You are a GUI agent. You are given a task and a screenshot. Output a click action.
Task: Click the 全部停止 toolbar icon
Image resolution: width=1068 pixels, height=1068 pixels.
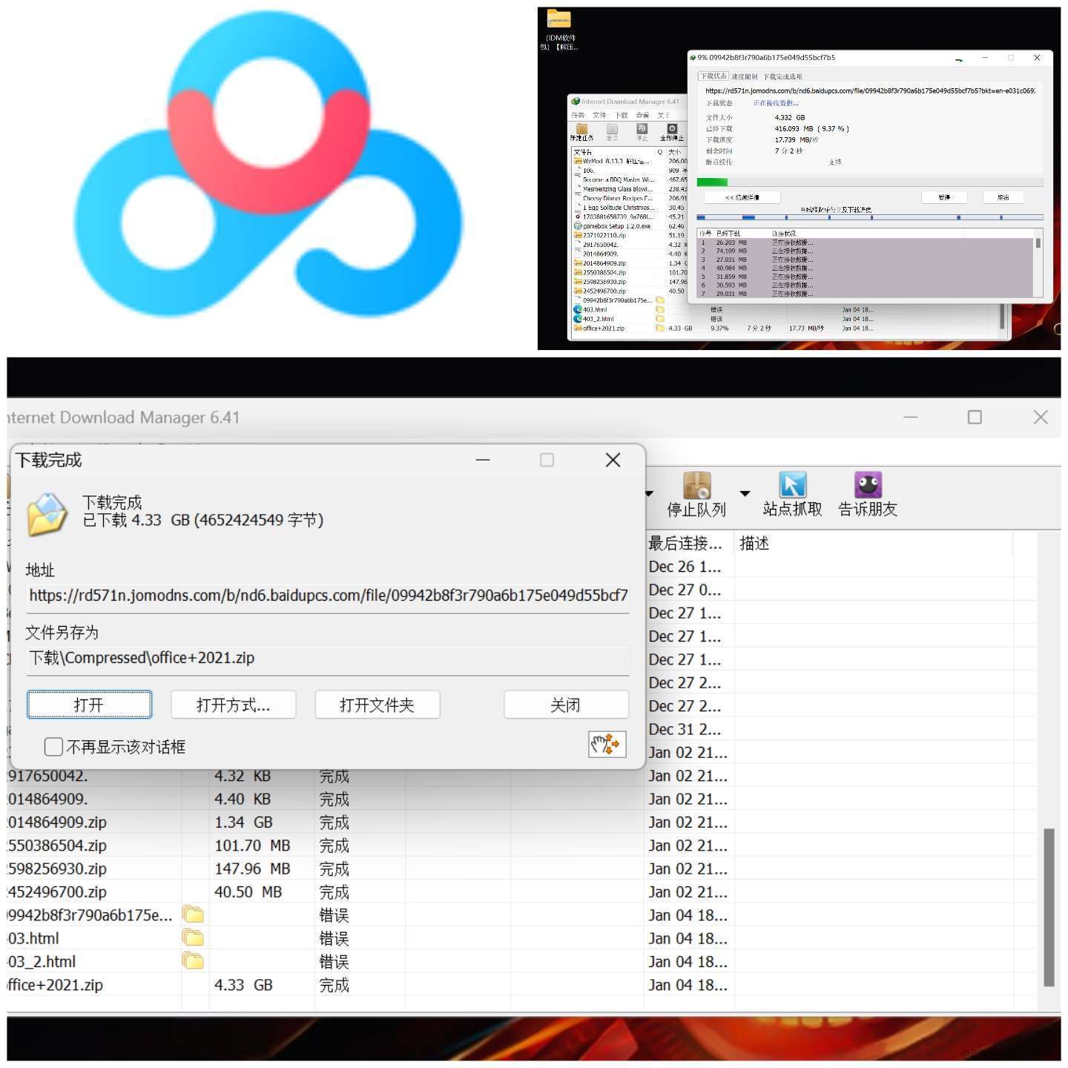click(673, 129)
